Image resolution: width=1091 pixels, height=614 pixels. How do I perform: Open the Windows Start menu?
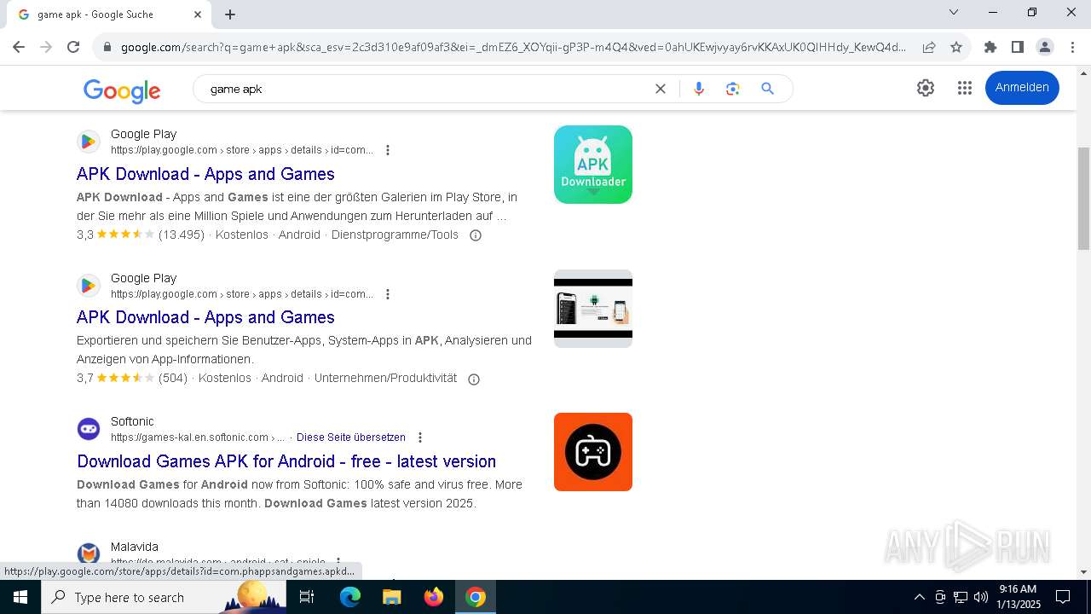[20, 597]
